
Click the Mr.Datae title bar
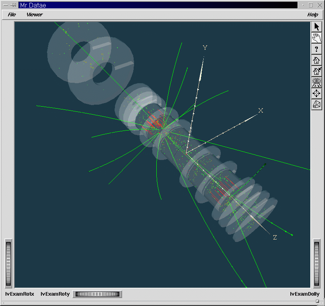(x=159, y=5)
